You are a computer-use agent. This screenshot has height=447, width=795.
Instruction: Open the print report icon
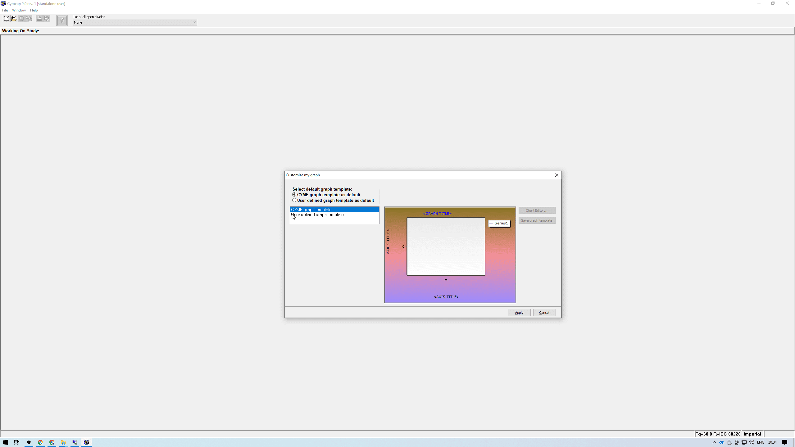point(46,19)
